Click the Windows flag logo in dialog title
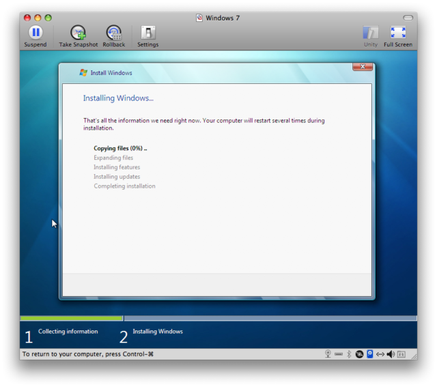 (83, 73)
